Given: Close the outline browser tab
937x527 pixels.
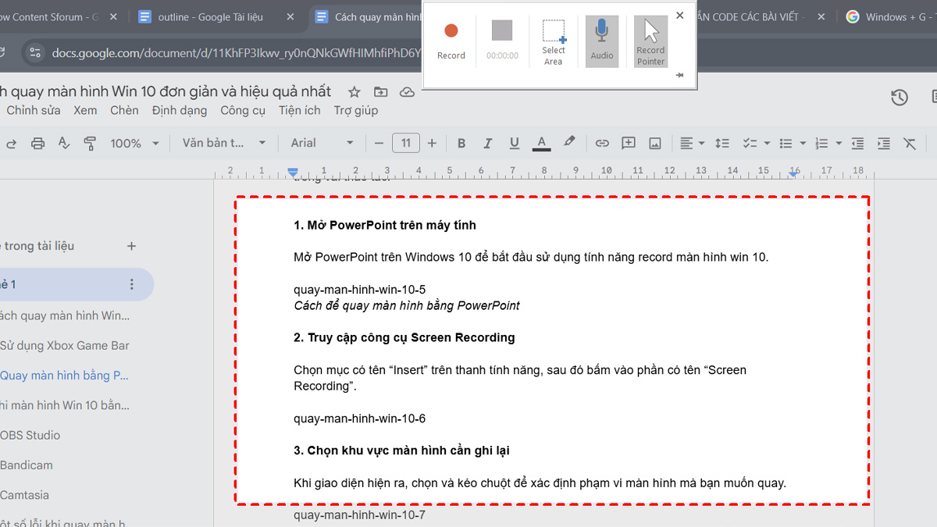Looking at the screenshot, I should point(291,16).
